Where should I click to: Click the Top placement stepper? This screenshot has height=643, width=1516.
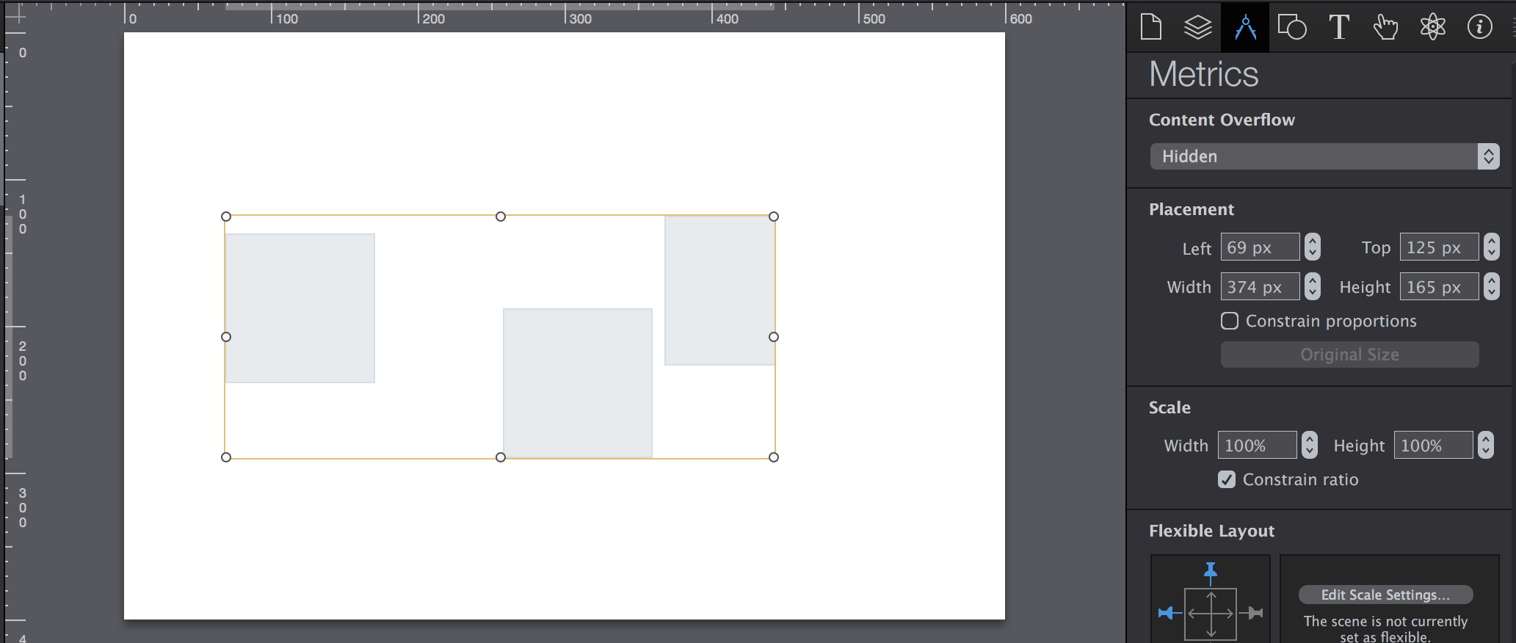pos(1491,247)
